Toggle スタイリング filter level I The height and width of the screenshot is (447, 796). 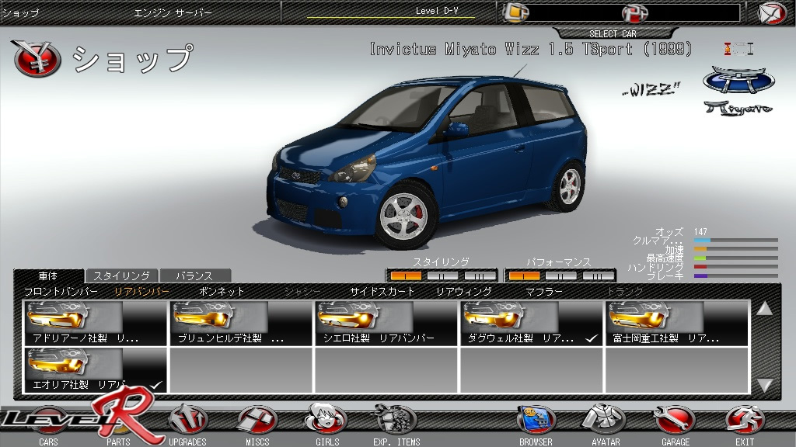point(406,275)
